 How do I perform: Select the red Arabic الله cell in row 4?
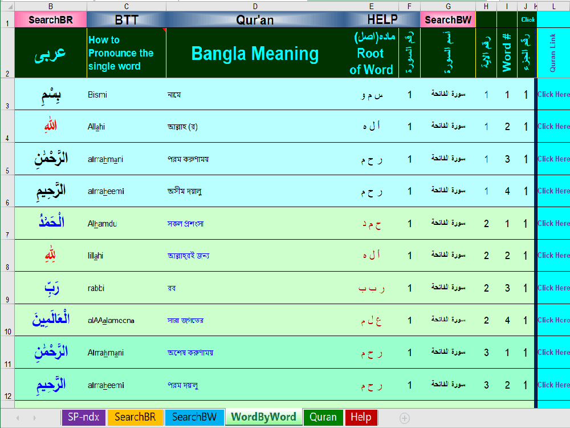coord(51,126)
